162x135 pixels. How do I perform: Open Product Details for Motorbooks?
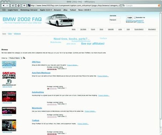(90, 112)
